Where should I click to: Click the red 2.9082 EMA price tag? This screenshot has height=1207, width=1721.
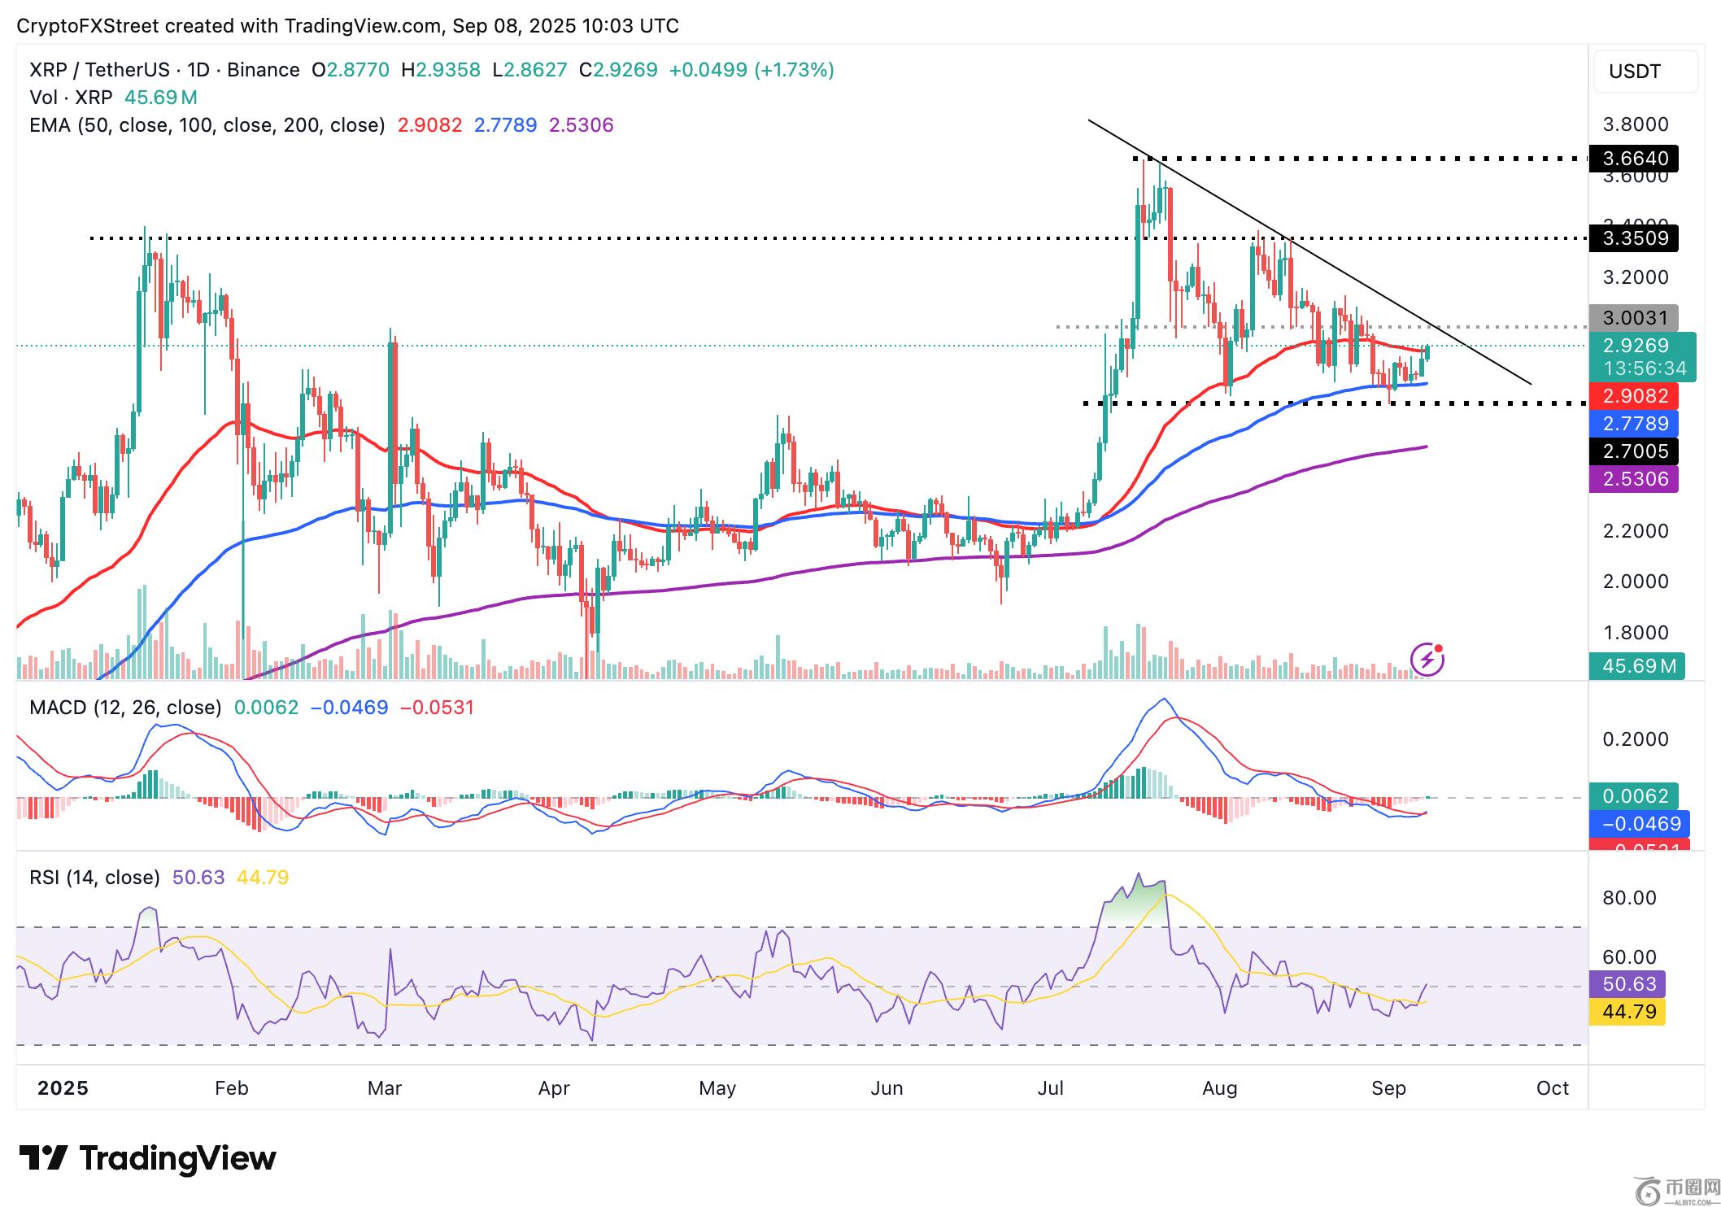pyautogui.click(x=1634, y=396)
